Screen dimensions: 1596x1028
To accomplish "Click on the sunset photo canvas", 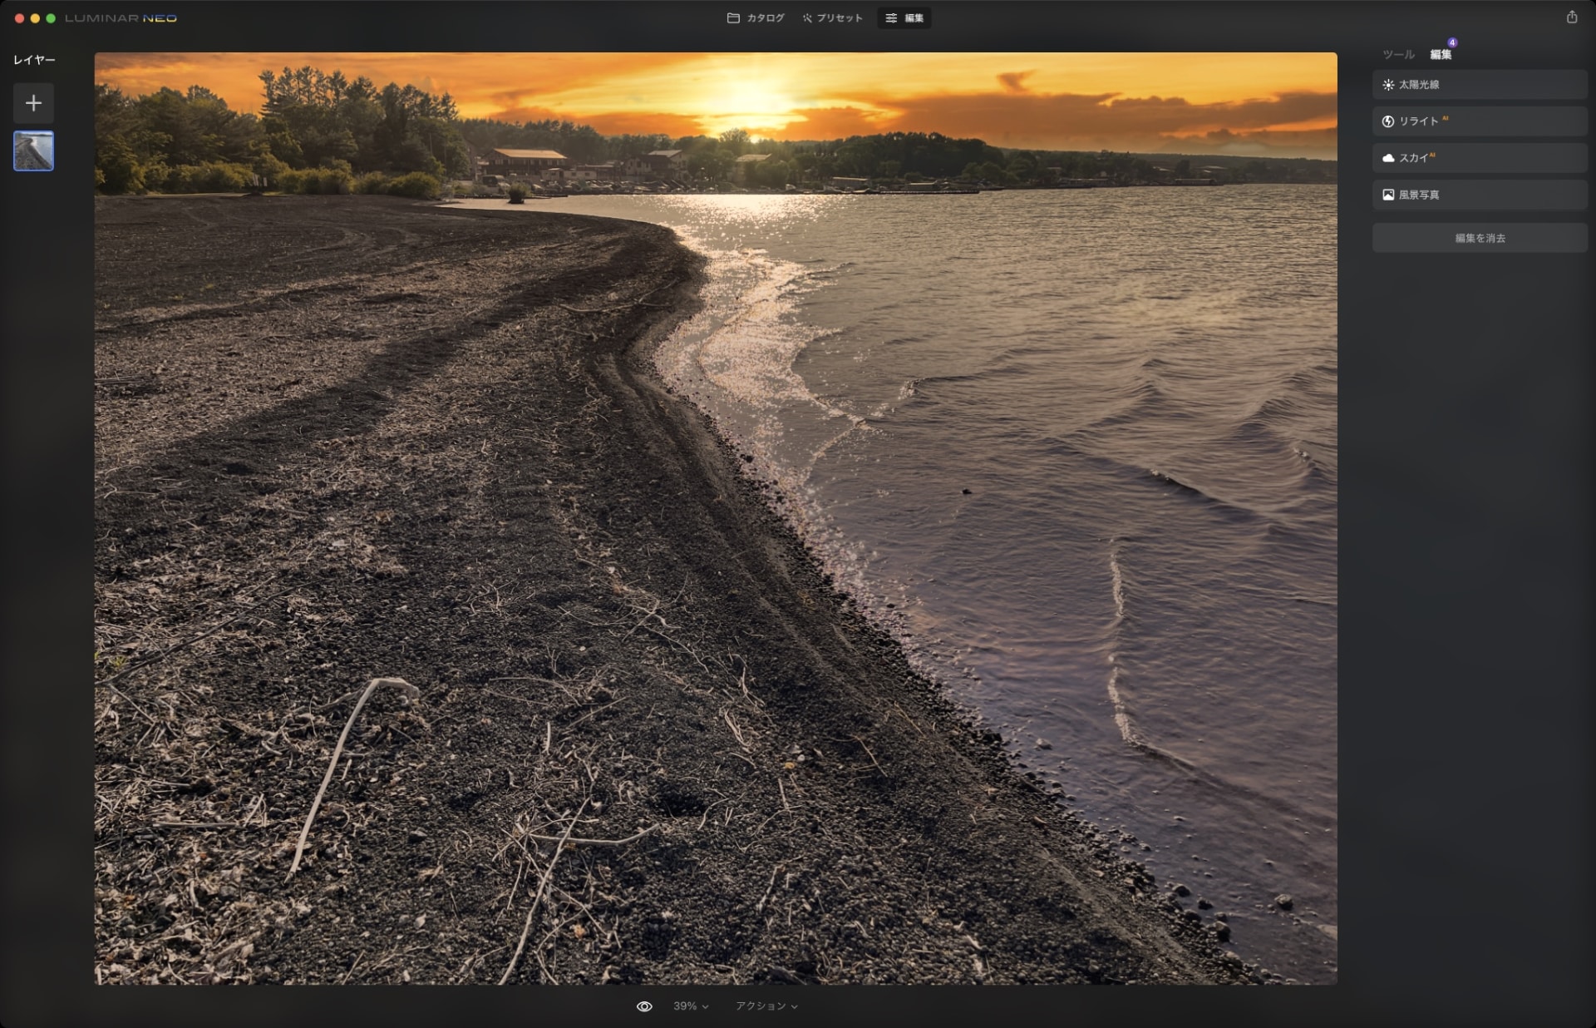I will point(715,516).
